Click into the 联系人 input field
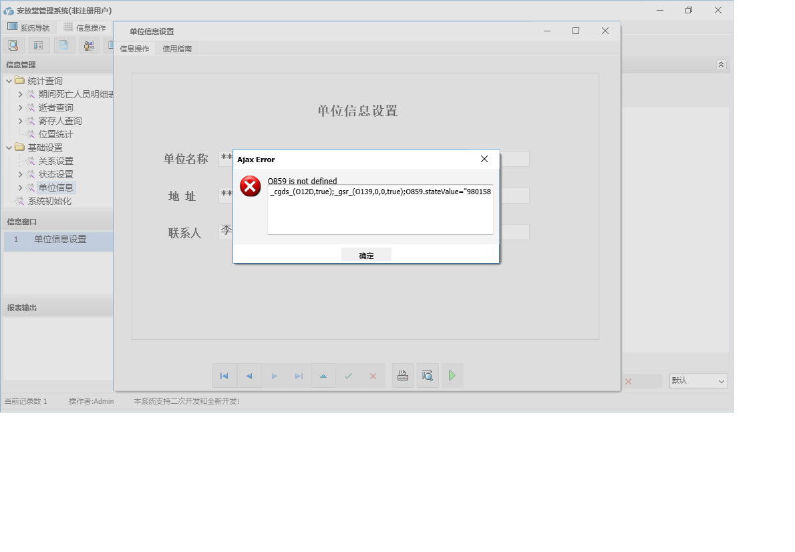Viewport: 795px width, 552px height. click(x=374, y=232)
